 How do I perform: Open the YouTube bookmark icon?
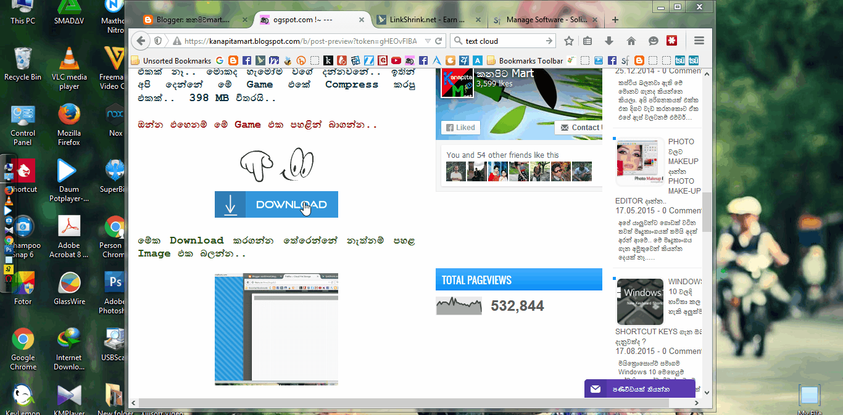[395, 60]
